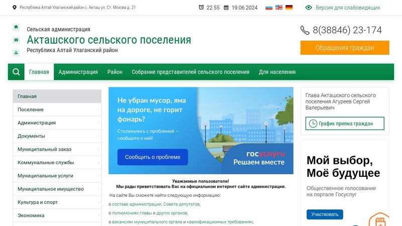402x226 pixels.
Task: Switch language with the British flag
Action: pyautogui.click(x=279, y=8)
